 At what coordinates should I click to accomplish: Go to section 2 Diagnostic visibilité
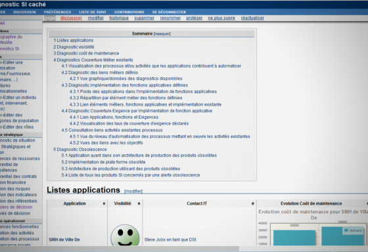74,47
